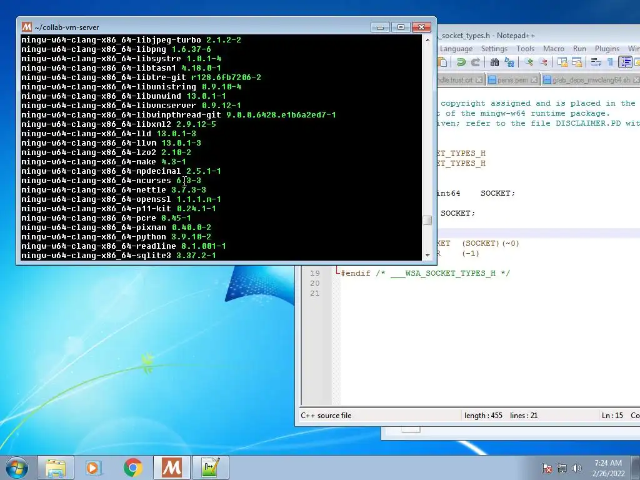Click the 'int64 SOCKET;' line in the editor

pos(476,193)
